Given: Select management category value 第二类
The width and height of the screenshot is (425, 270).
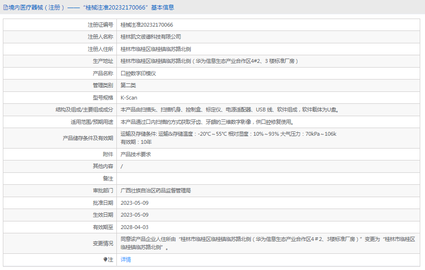Looking at the screenshot, I should (128, 85).
